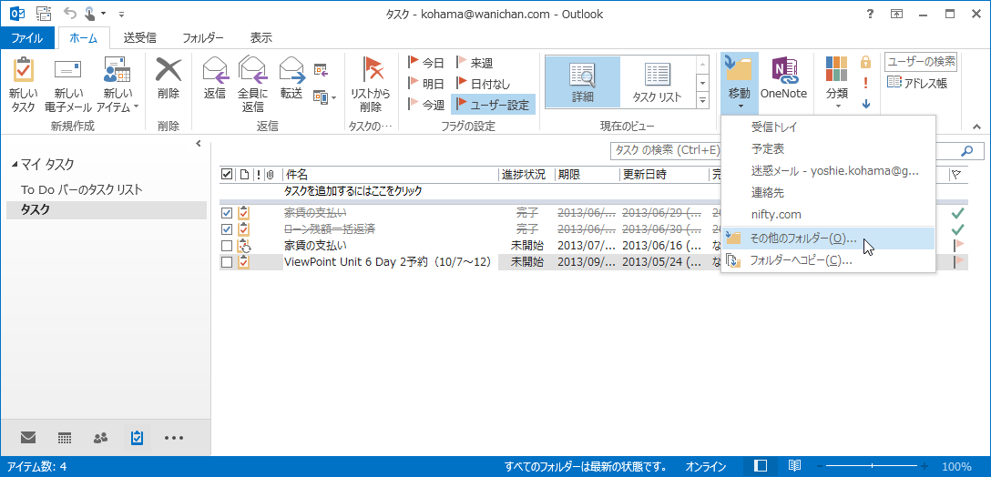The image size is (991, 477).
Task: Open the more reply actions dropdown
Action: tap(325, 97)
